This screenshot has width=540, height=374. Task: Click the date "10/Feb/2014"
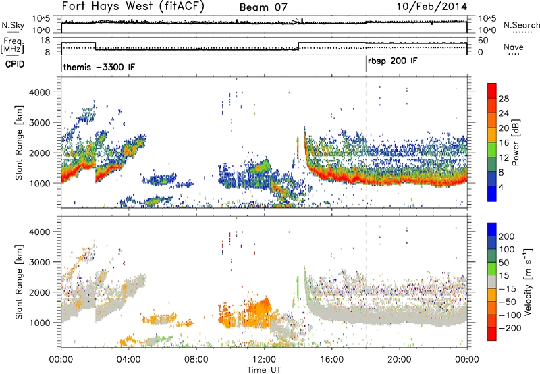coord(431,7)
